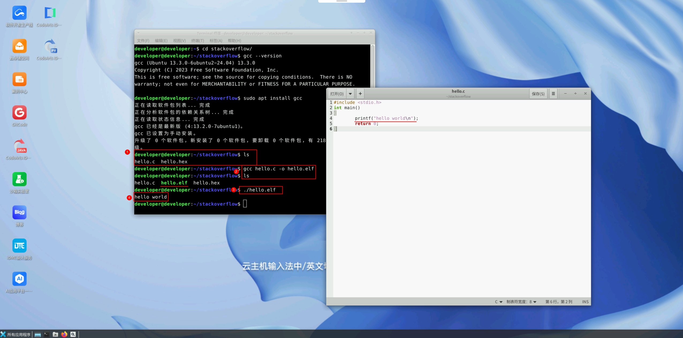Open the iDME design service icon

pyautogui.click(x=19, y=246)
